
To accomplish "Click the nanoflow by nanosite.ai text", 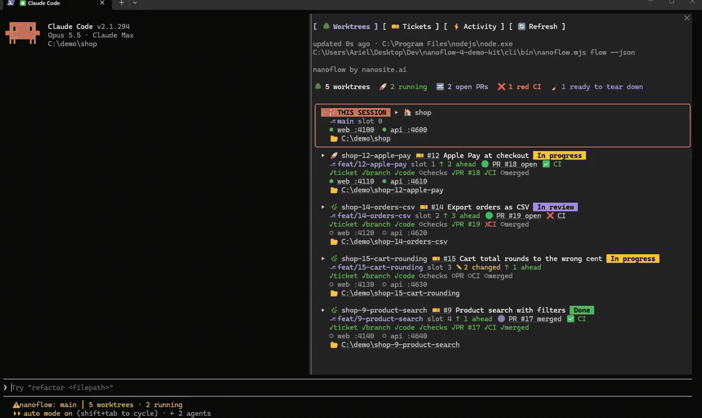I will 360,70.
